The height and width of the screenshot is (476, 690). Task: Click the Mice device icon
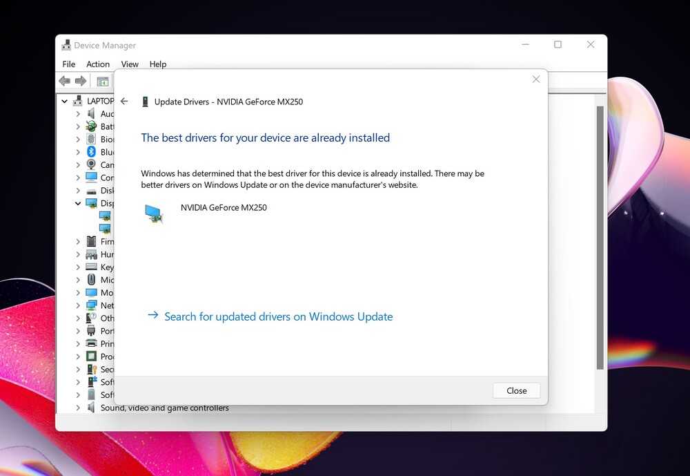(91, 280)
